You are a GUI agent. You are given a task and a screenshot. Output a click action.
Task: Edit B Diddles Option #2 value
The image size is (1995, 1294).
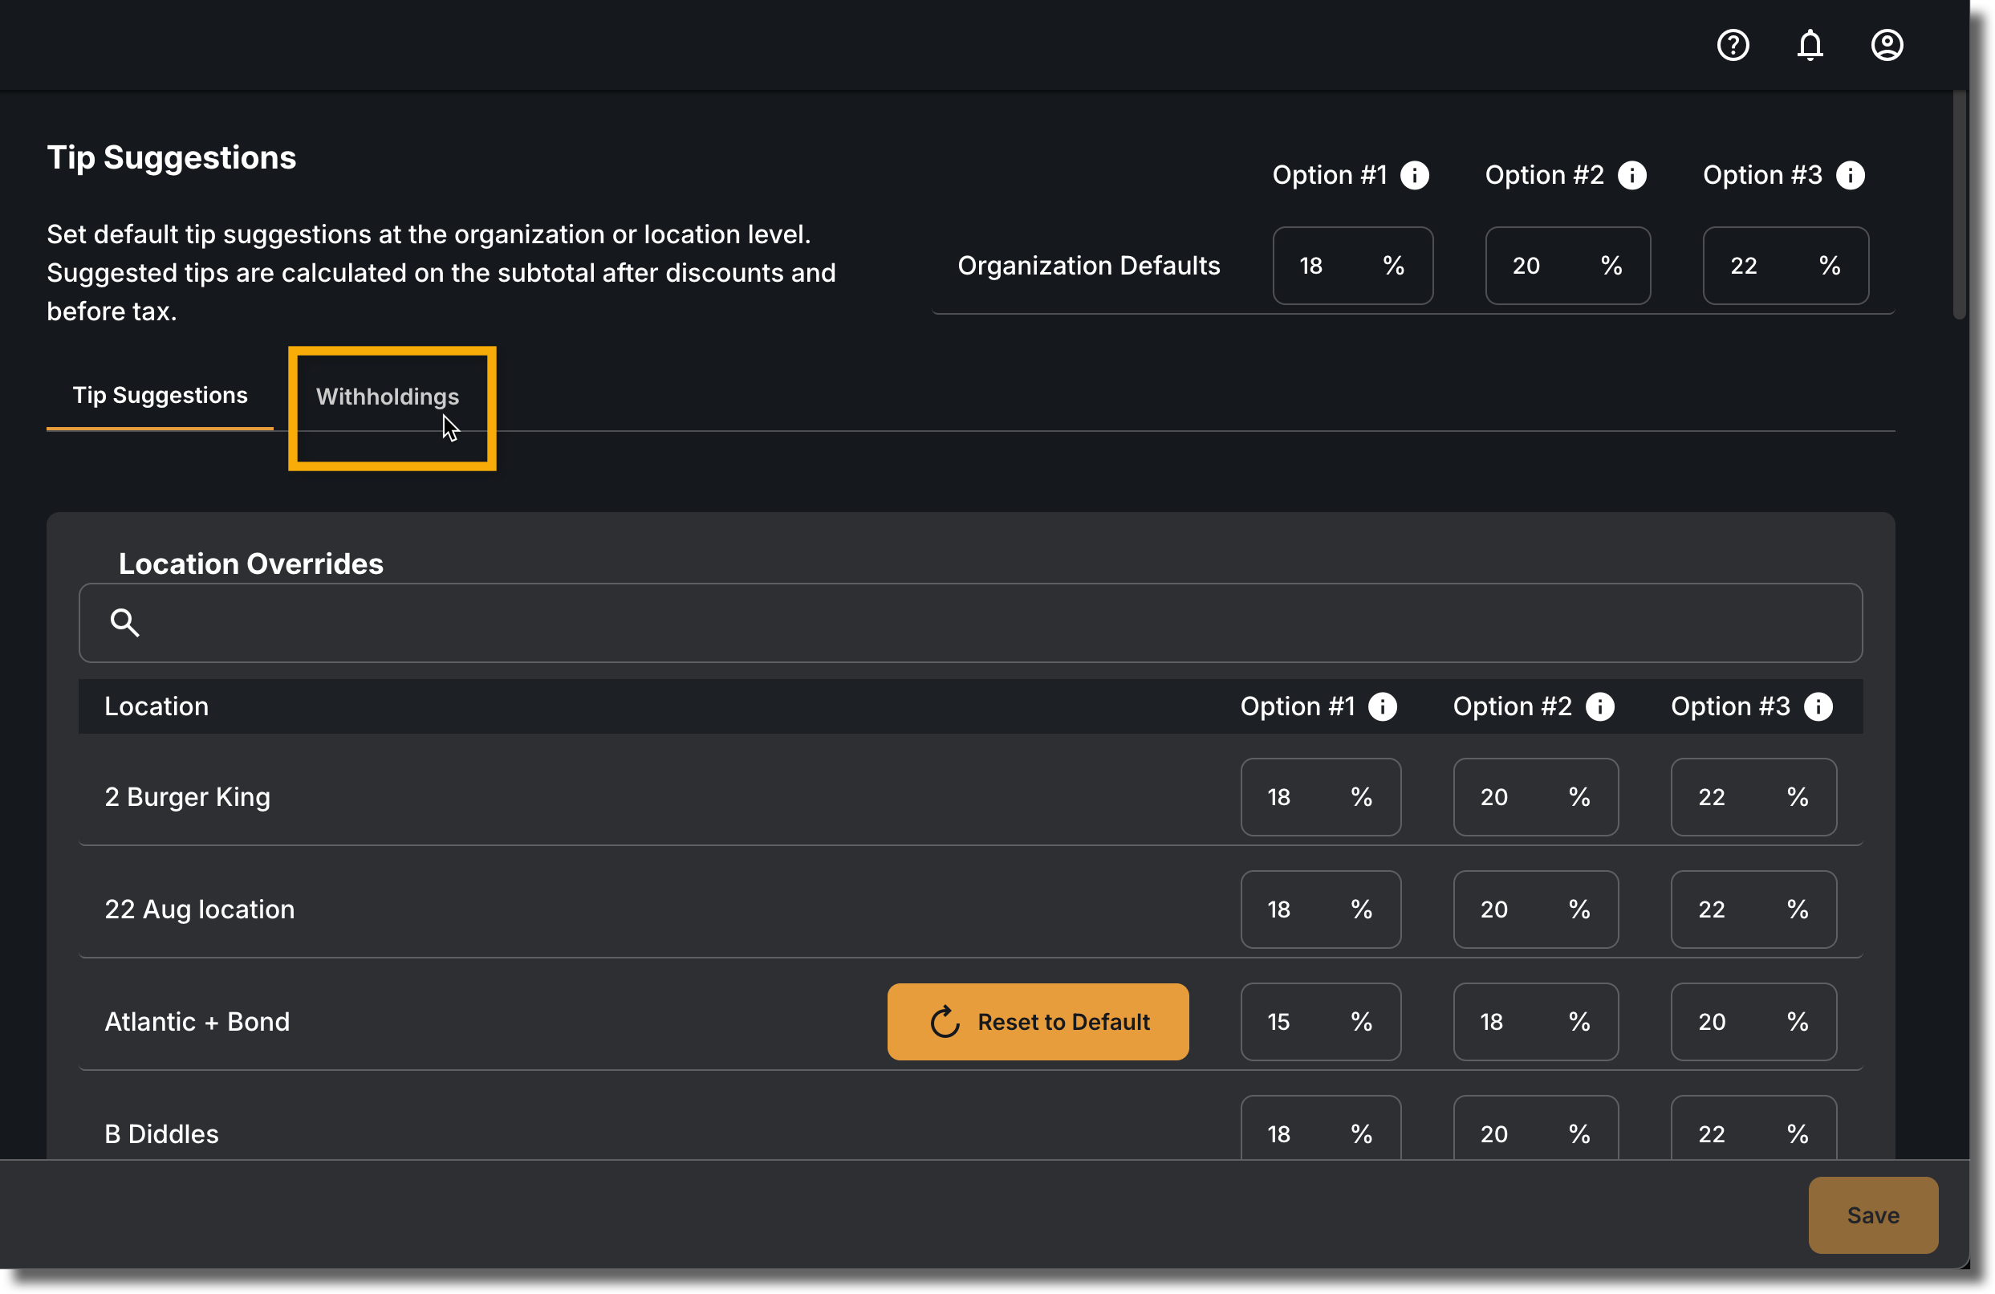(1536, 1128)
